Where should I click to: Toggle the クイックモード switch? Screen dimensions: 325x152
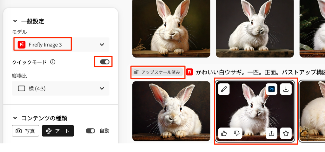pyautogui.click(x=104, y=62)
